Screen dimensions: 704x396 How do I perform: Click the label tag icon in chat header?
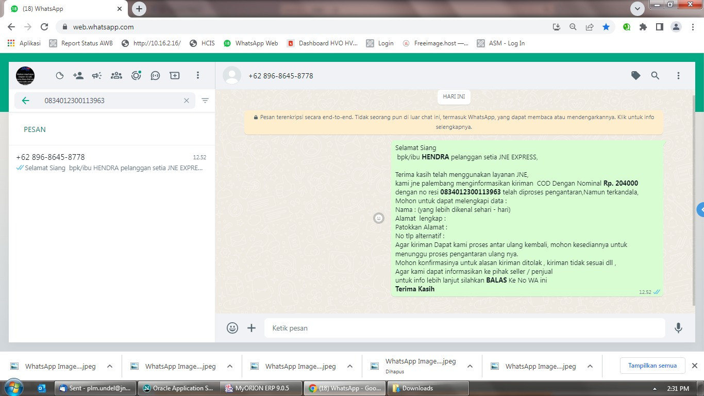click(x=636, y=76)
